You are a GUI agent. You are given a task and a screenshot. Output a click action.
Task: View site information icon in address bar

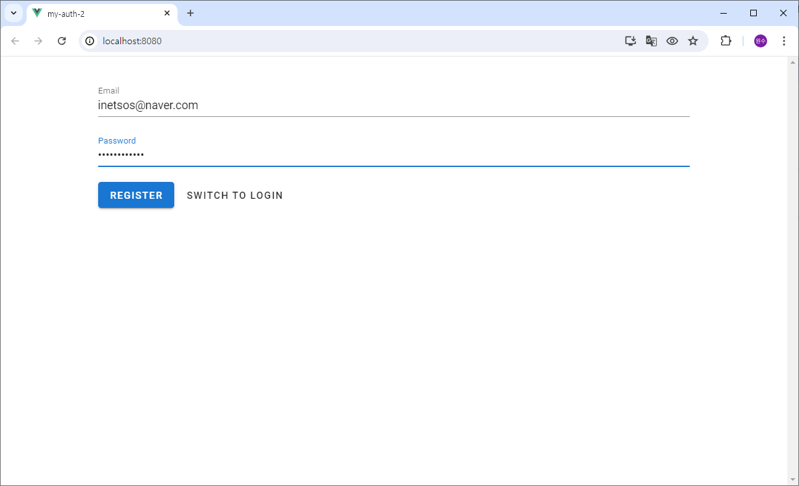pos(90,41)
